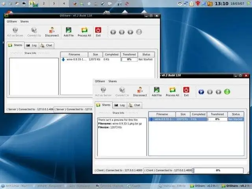Click Disconnect icon in the client window
252x189 pixels.
(140, 90)
